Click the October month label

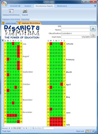(x=26, y=84)
